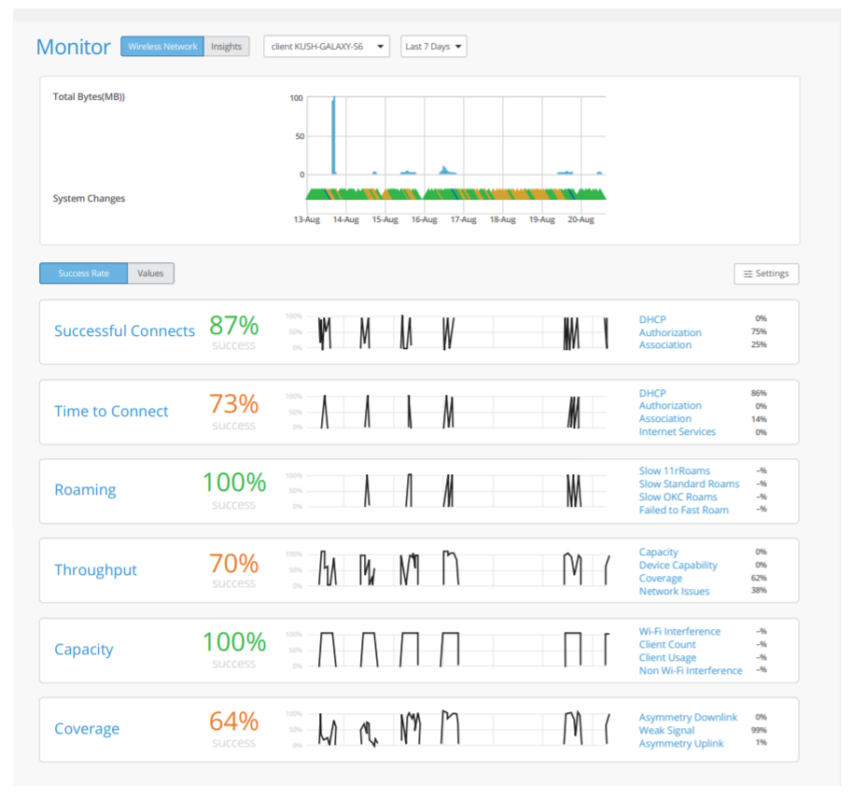Select the Internet Services classifier
Viewport: 853px width, 798px height.
[678, 432]
